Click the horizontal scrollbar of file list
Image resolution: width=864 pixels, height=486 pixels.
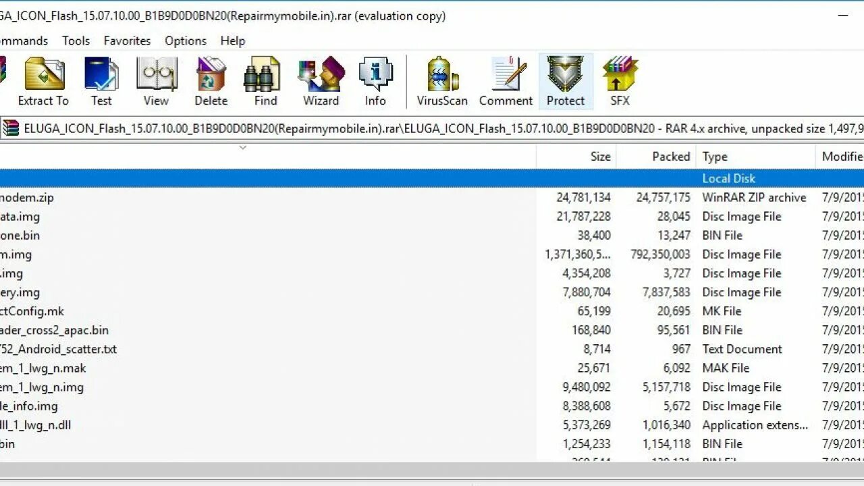click(432, 470)
